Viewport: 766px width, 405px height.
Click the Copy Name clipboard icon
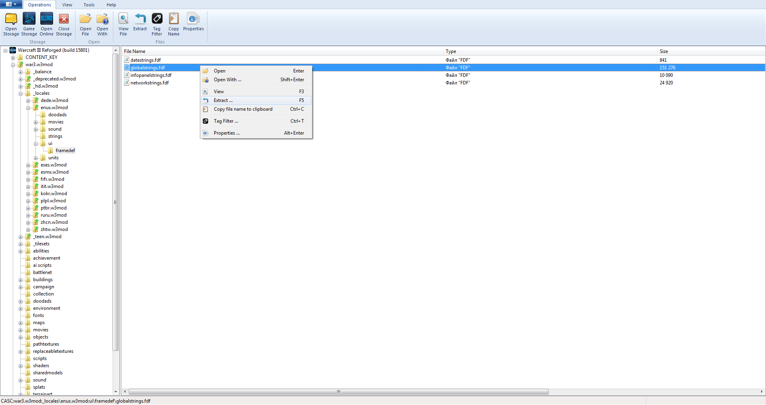tap(174, 19)
